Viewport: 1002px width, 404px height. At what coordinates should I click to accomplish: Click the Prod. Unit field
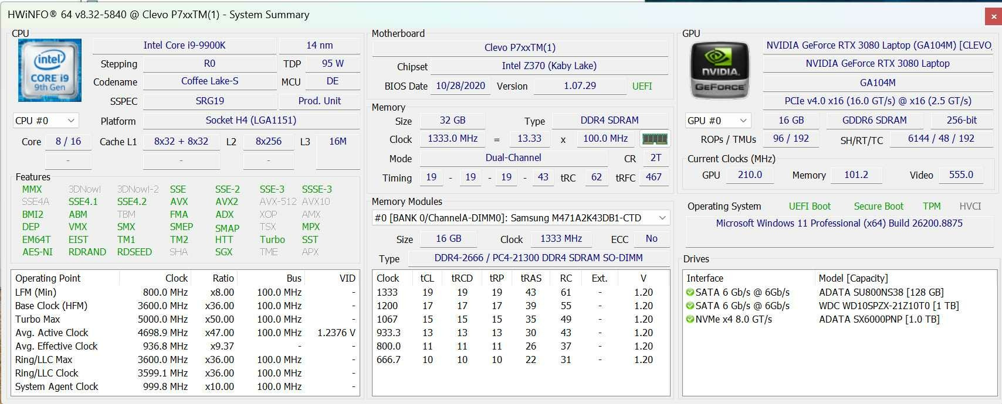point(319,101)
